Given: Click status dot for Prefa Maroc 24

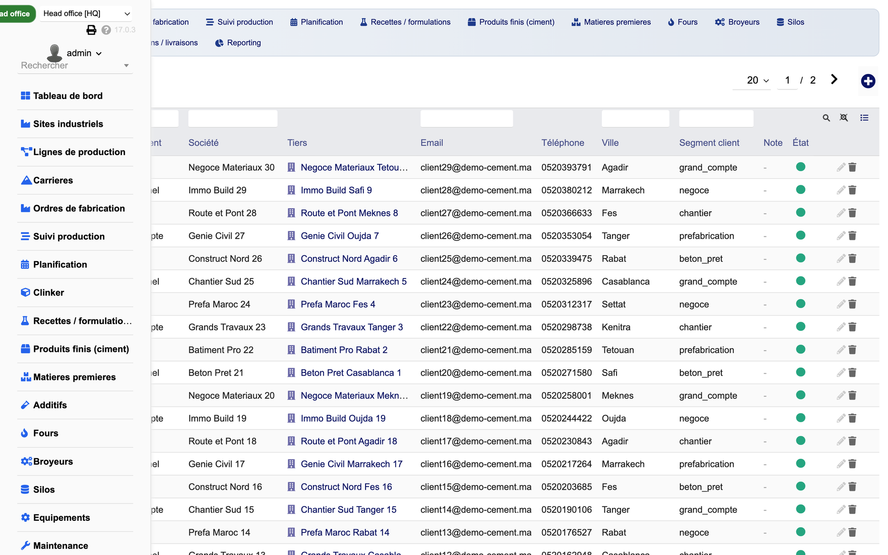Looking at the screenshot, I should click(800, 304).
